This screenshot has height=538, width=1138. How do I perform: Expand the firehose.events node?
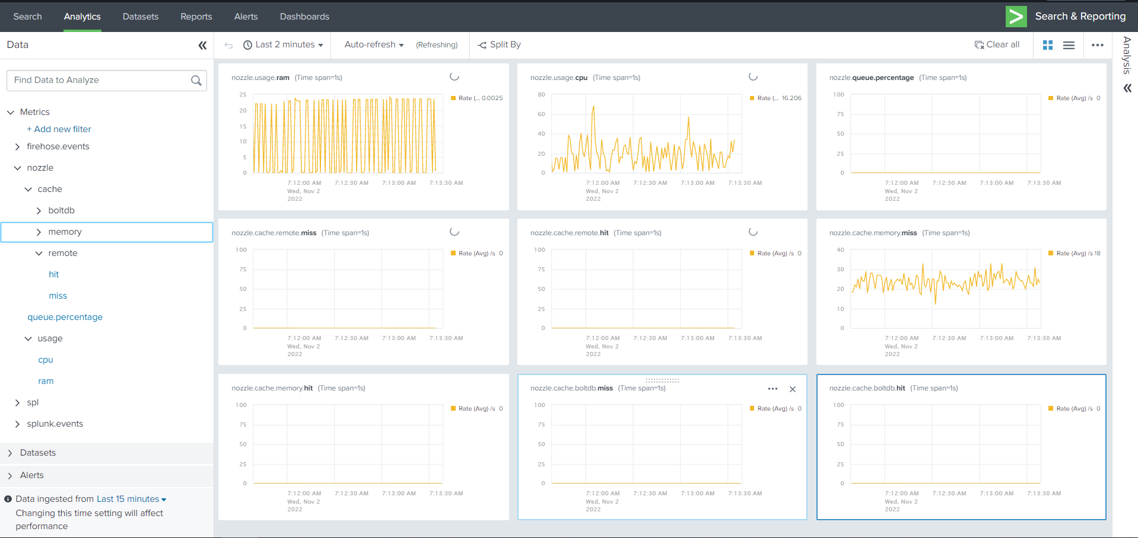(x=17, y=146)
